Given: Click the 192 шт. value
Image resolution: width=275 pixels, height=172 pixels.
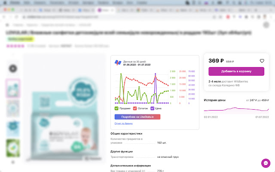Looking at the screenshot, I should (162, 143).
